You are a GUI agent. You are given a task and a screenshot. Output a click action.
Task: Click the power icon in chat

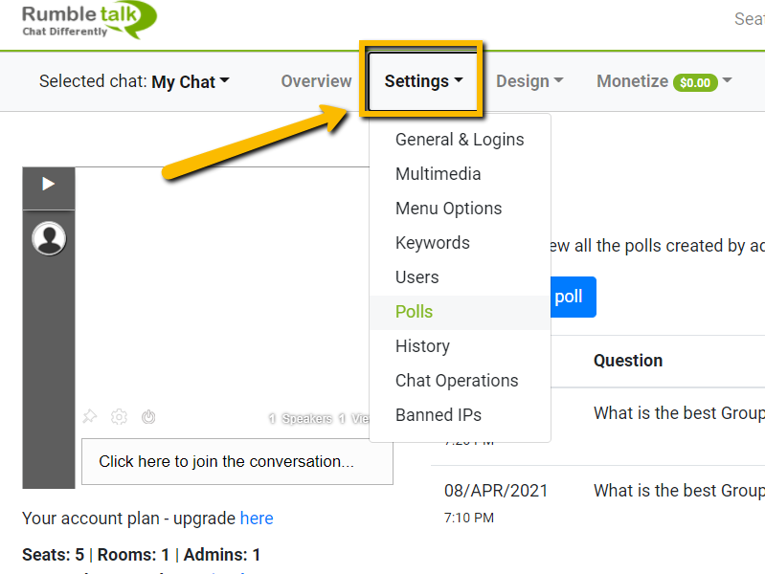click(x=148, y=416)
